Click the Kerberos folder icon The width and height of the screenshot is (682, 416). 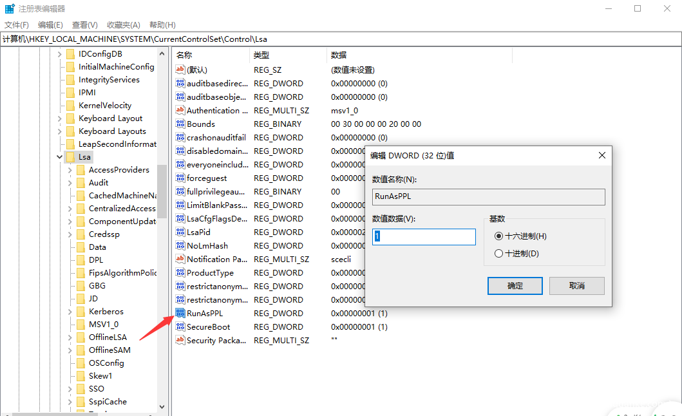tap(81, 312)
